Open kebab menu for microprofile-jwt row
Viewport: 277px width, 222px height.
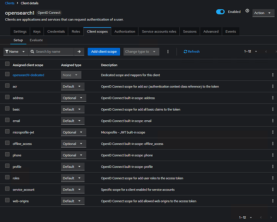click(x=273, y=132)
